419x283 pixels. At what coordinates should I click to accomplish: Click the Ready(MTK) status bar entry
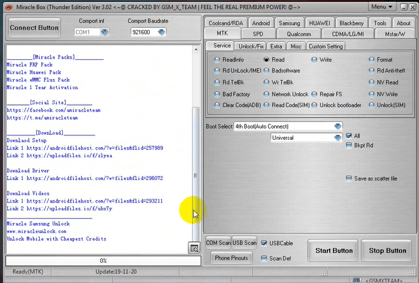(x=28, y=272)
